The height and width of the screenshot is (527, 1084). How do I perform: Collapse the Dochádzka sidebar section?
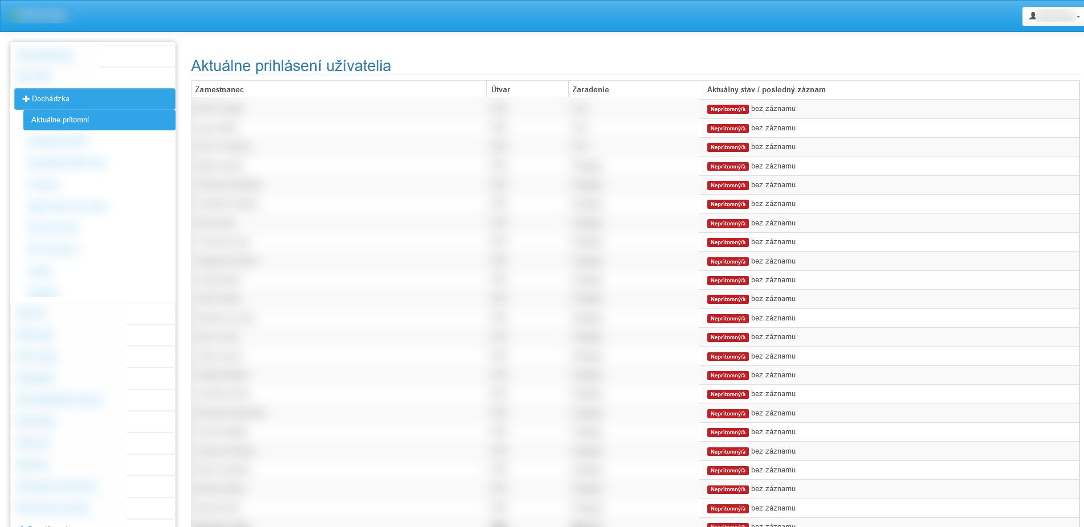(x=95, y=98)
